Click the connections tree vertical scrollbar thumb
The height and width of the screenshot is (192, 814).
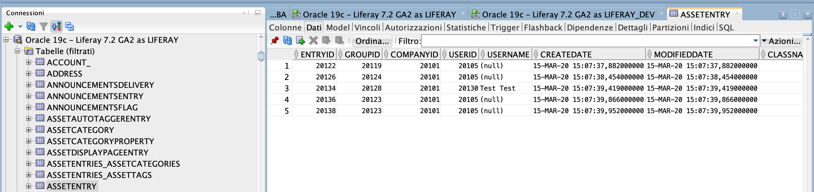[261, 56]
